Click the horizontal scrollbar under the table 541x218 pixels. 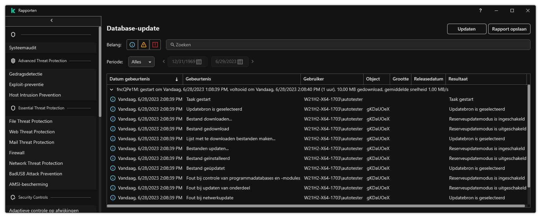coord(316,206)
